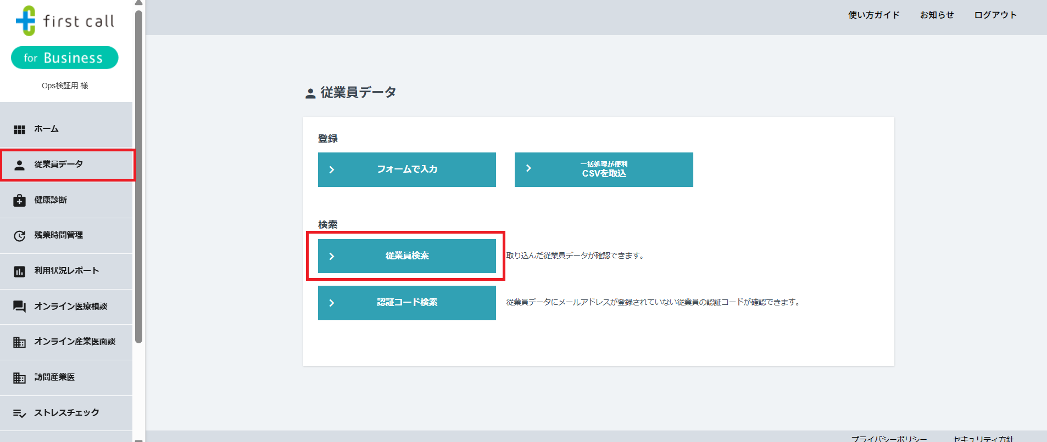Click the ストレスチェック checklist icon
Screen dimensions: 1047x442
point(19,413)
